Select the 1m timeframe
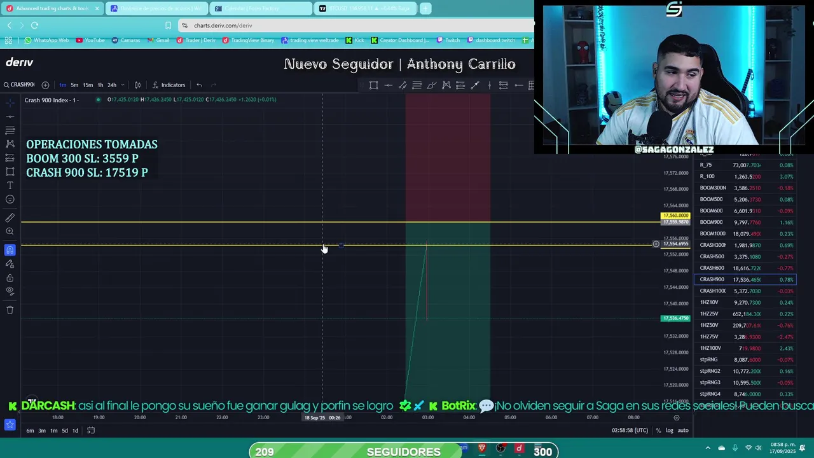The height and width of the screenshot is (458, 814). coord(62,85)
